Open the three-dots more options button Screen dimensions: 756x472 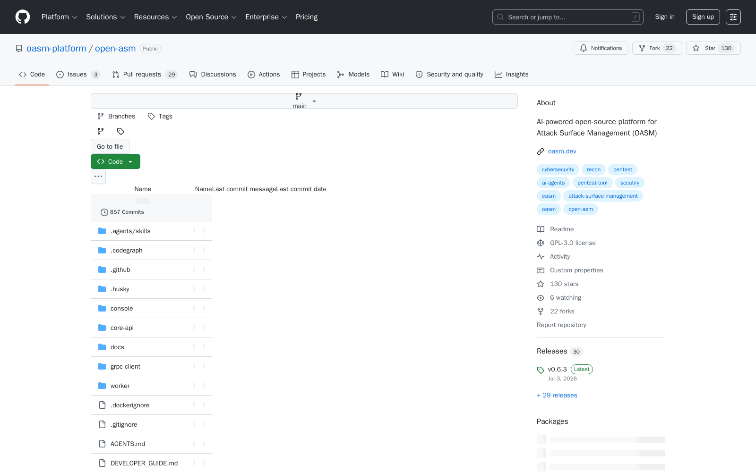[x=98, y=177]
